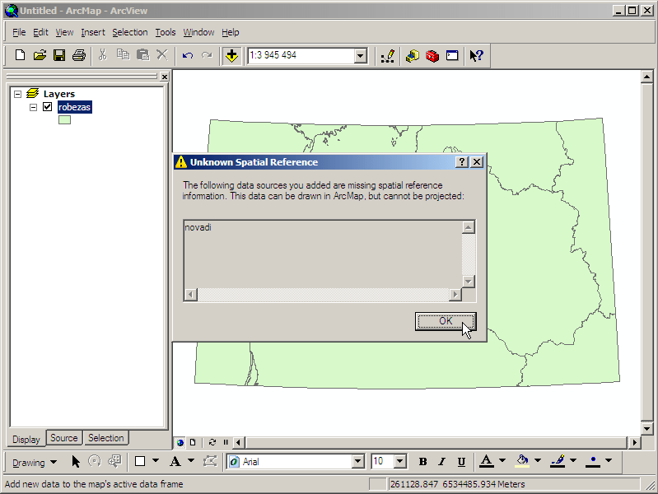
Task: Click the Cut scissors icon
Action: [x=103, y=55]
